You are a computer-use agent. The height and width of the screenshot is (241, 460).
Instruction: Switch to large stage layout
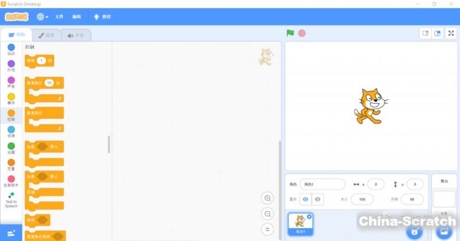pyautogui.click(x=438, y=33)
